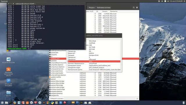Screen dimensions: 186x105
Task: Select the zeitgeist-daemon process row
Action: [x=94, y=91]
